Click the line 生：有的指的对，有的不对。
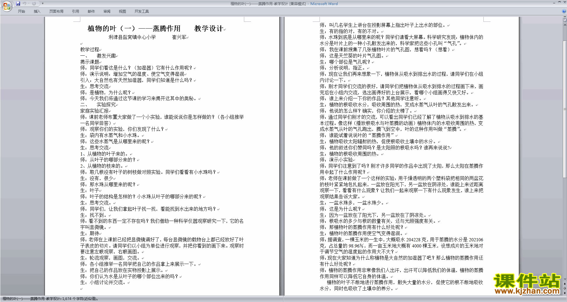 pos(350,31)
